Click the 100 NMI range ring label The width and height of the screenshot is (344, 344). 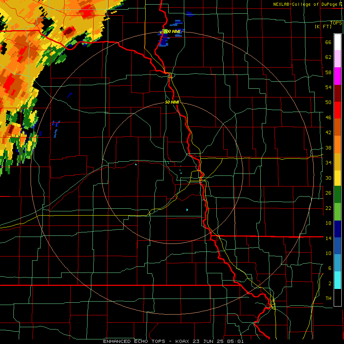[172, 31]
